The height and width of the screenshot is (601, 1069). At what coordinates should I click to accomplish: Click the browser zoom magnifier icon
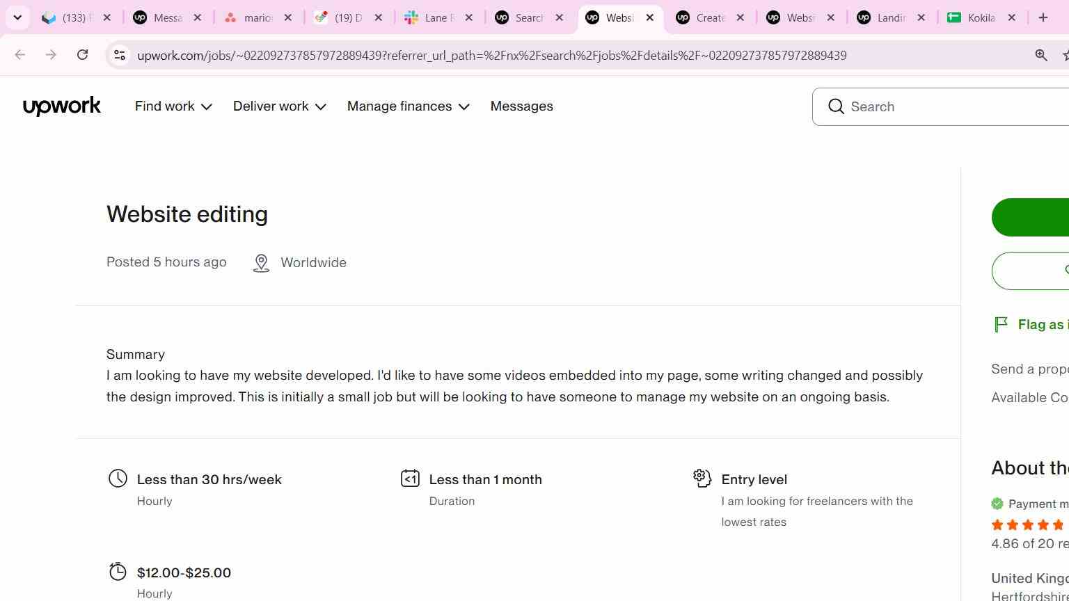pyautogui.click(x=1041, y=55)
